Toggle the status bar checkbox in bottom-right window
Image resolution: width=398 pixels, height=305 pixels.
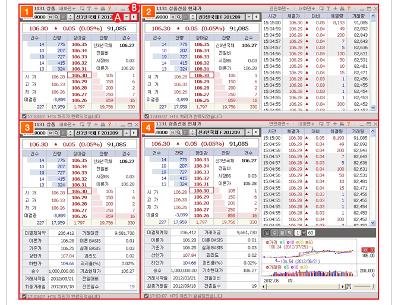tap(146, 296)
